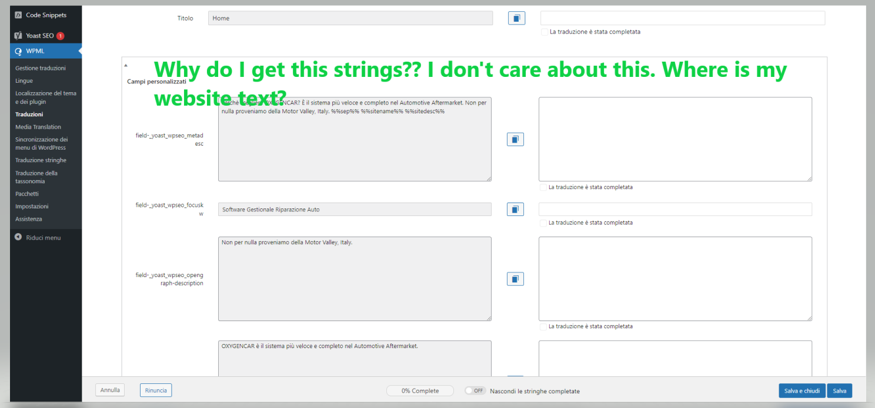
Task: Toggle Nascondi le stringhe completate switch
Action: (475, 390)
